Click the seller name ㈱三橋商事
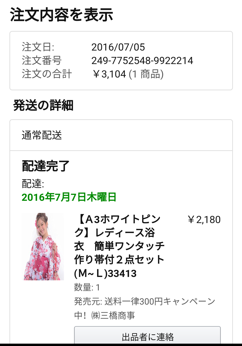 (113, 315)
